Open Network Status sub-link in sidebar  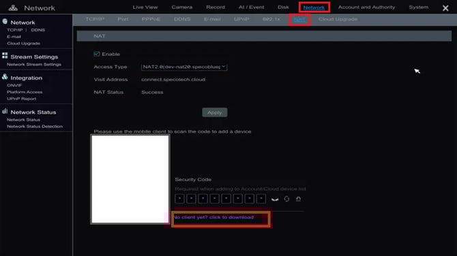pyautogui.click(x=24, y=120)
